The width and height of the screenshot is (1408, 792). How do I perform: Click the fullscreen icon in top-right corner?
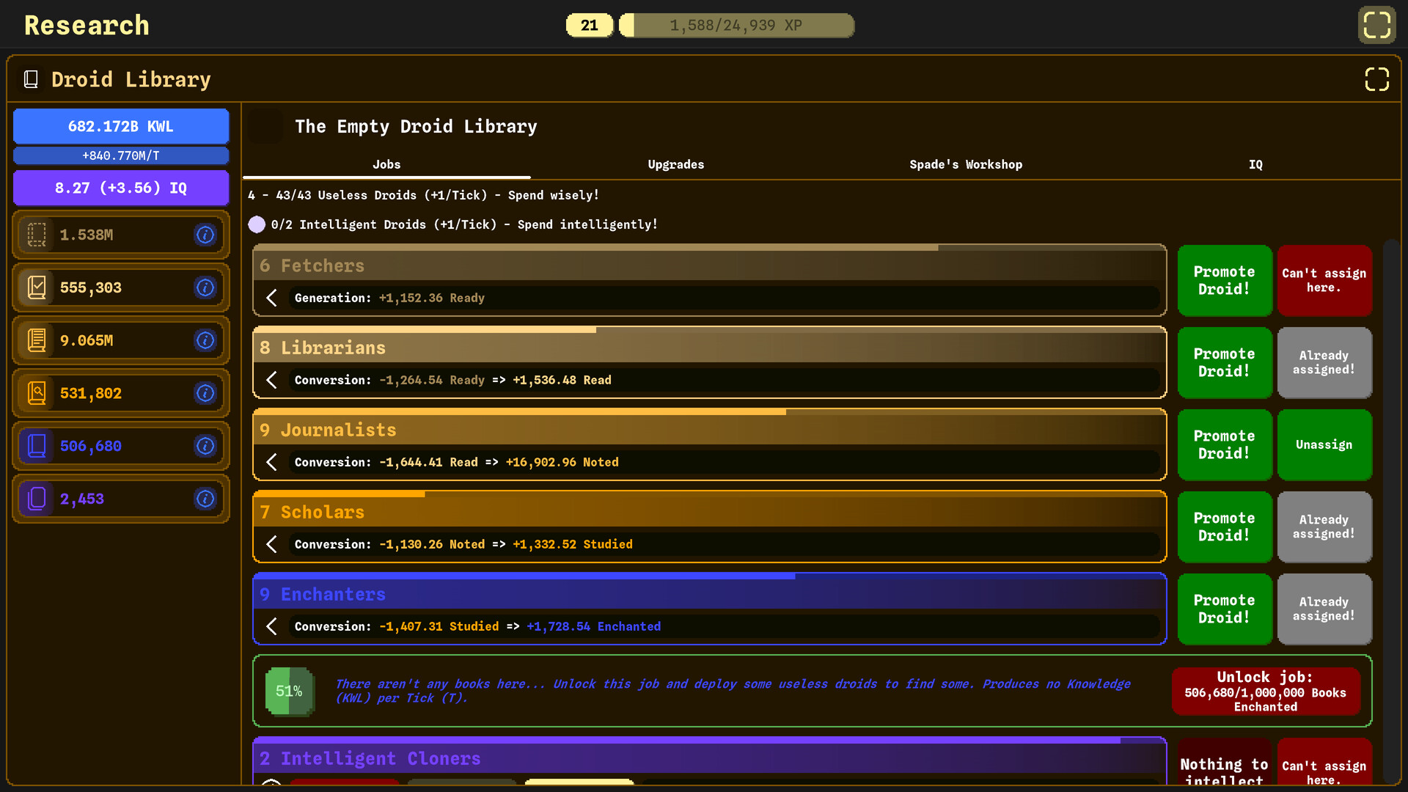tap(1376, 25)
